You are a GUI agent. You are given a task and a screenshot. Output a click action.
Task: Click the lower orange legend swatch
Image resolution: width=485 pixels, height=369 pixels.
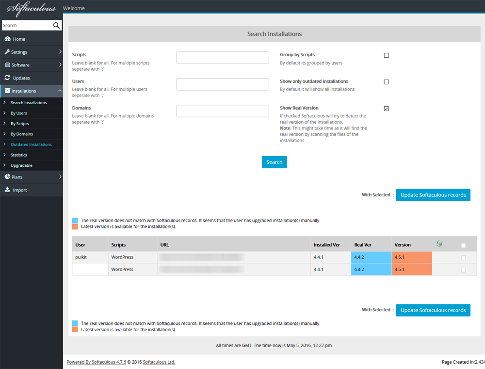tap(75, 329)
